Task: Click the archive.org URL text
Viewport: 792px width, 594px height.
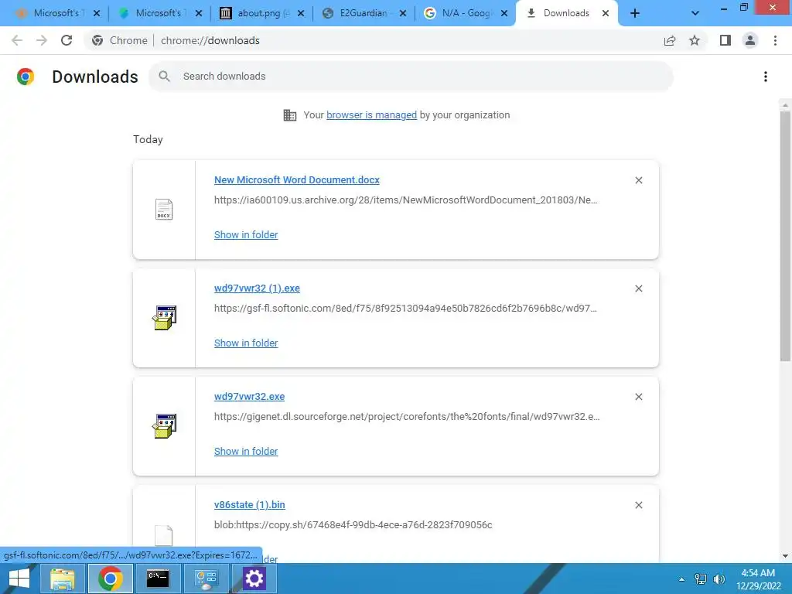Action: click(405, 200)
